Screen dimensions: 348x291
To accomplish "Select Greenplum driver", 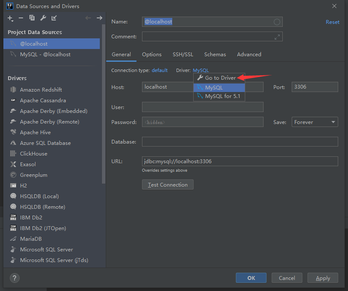I will click(x=52, y=175).
